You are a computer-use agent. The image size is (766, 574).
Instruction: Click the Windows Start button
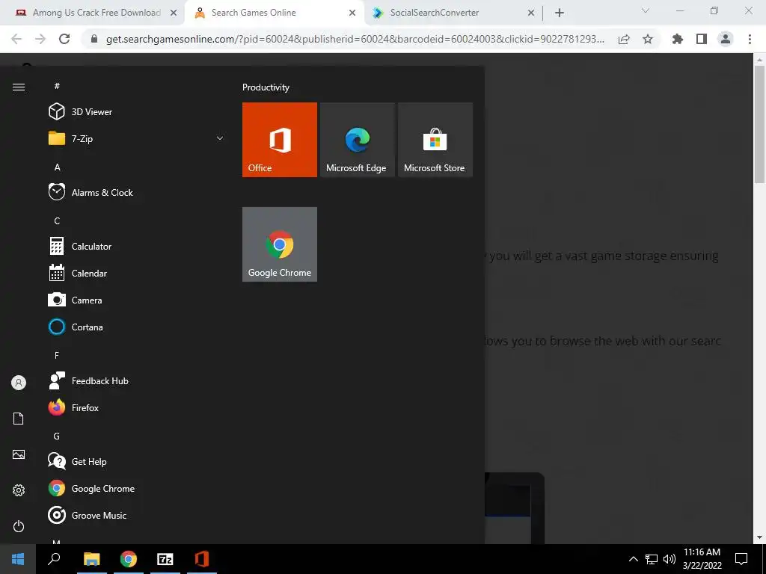point(18,559)
